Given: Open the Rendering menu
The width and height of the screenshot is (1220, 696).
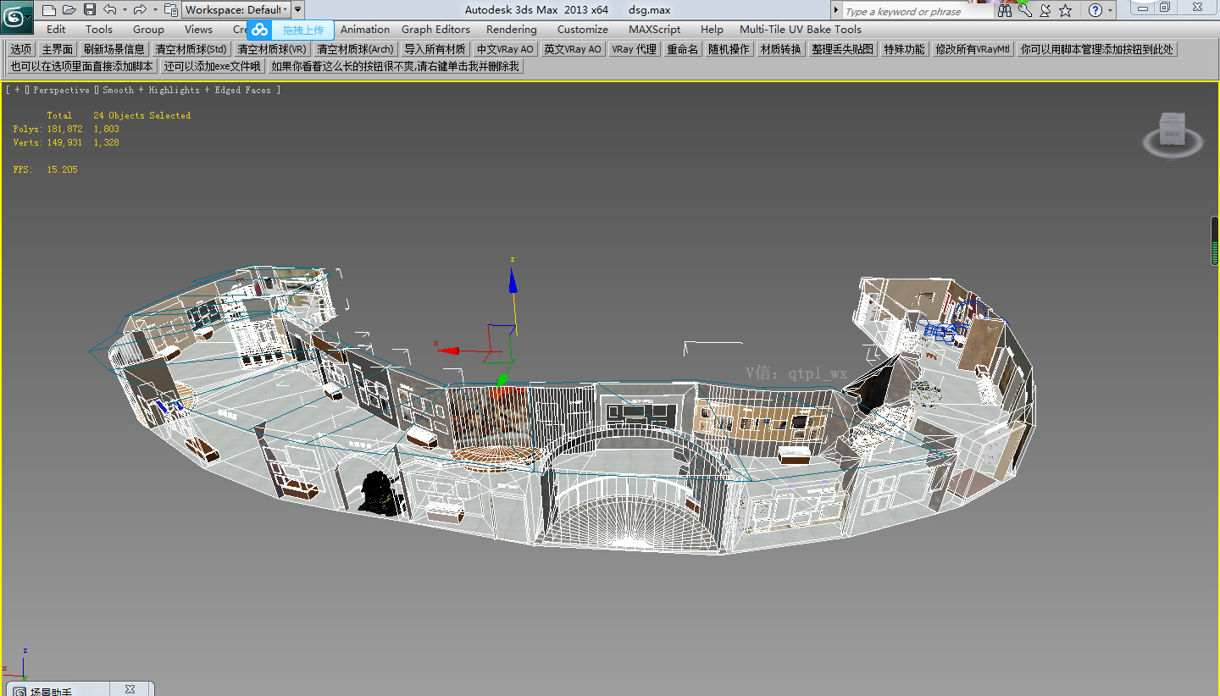Looking at the screenshot, I should pos(511,29).
